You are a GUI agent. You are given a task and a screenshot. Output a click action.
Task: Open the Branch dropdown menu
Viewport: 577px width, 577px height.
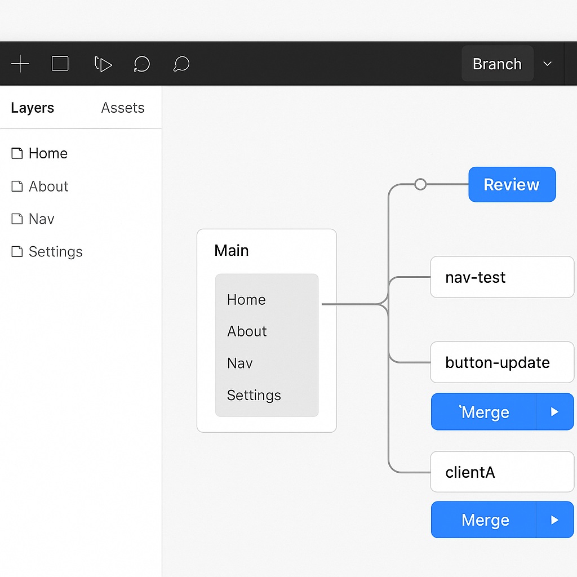tap(547, 64)
